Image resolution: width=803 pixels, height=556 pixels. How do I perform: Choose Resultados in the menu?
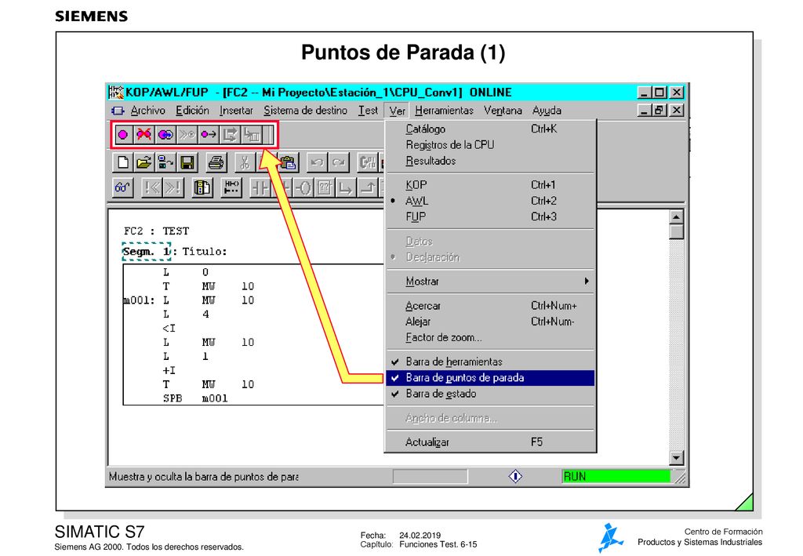tap(490, 161)
